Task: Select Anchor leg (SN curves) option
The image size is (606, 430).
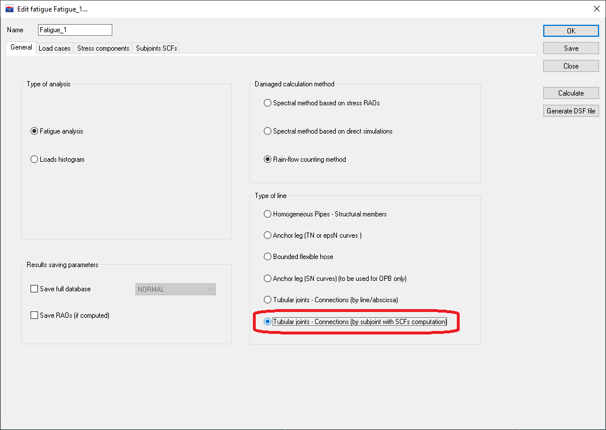Action: pos(267,279)
